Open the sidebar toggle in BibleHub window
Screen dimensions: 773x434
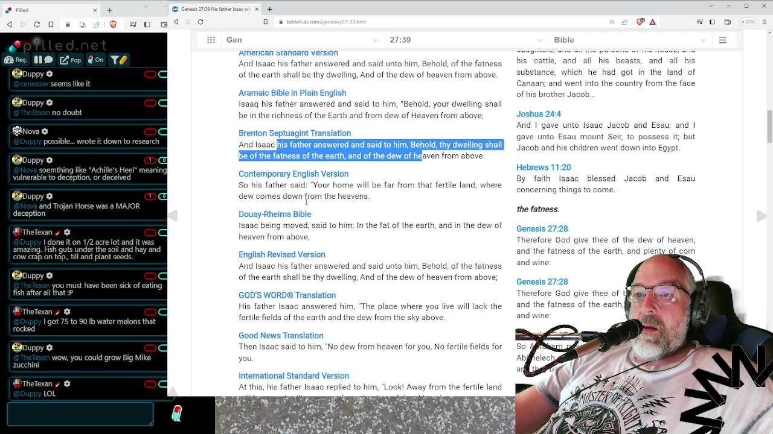pos(713,22)
